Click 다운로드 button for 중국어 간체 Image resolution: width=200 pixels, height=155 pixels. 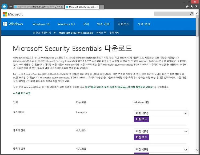coord(141,137)
